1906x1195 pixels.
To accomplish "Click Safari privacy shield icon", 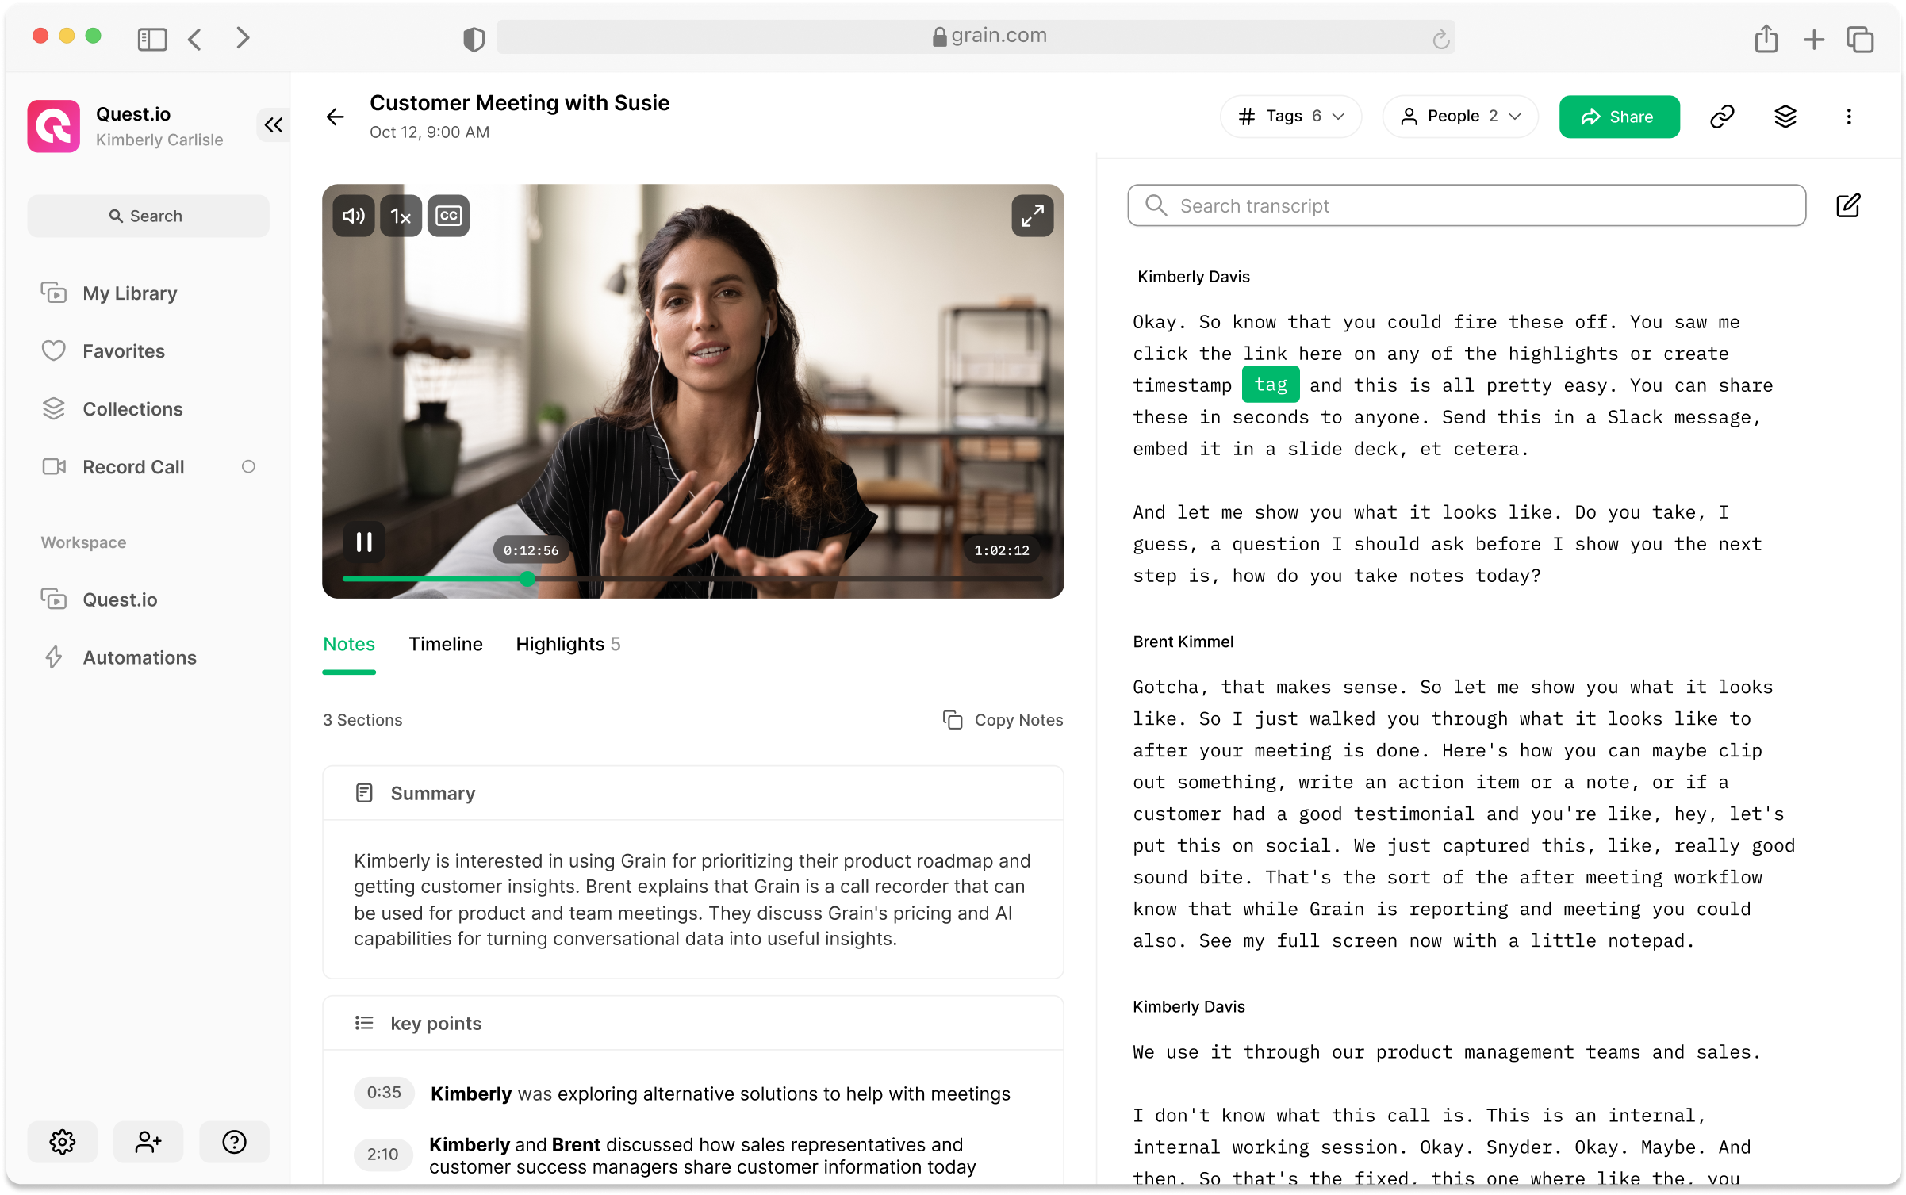I will pos(474,39).
